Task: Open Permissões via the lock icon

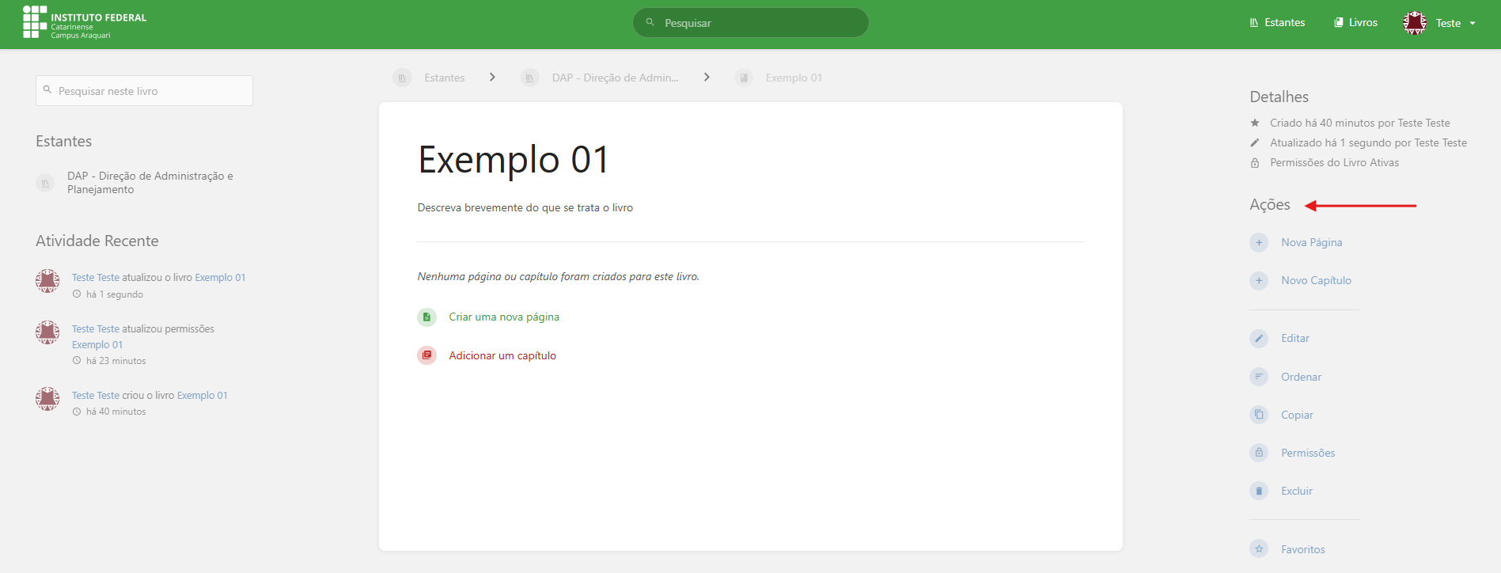Action: click(x=1258, y=453)
